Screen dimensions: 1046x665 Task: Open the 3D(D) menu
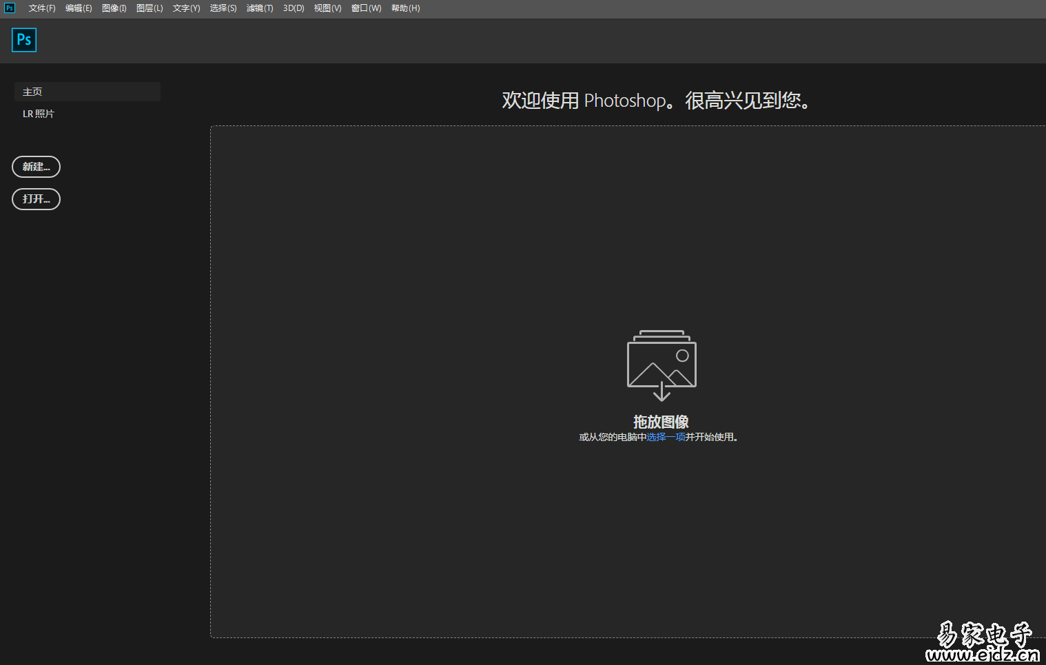coord(294,8)
